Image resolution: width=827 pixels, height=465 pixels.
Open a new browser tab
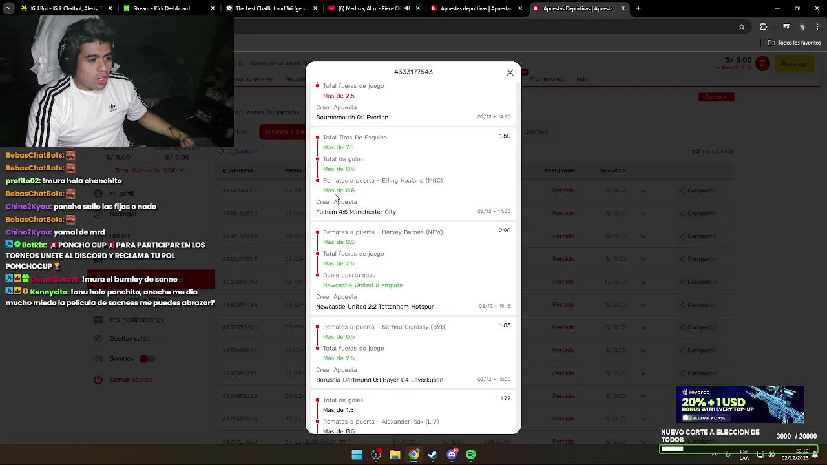[638, 8]
